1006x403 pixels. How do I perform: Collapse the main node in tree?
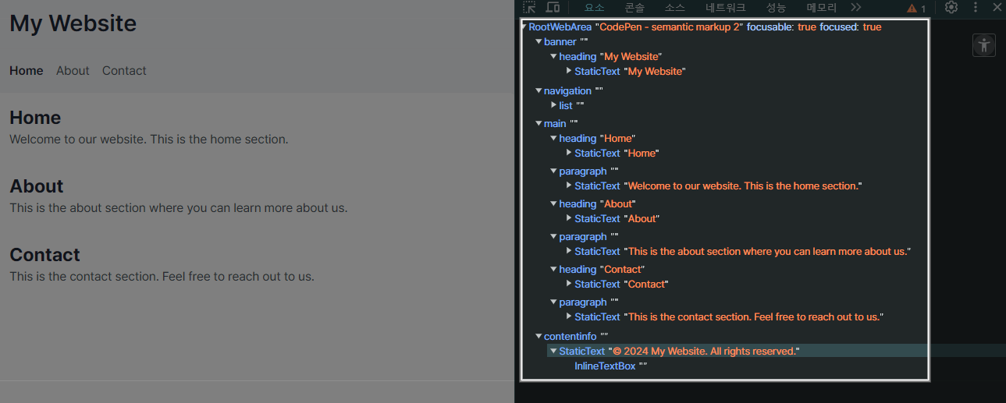539,124
